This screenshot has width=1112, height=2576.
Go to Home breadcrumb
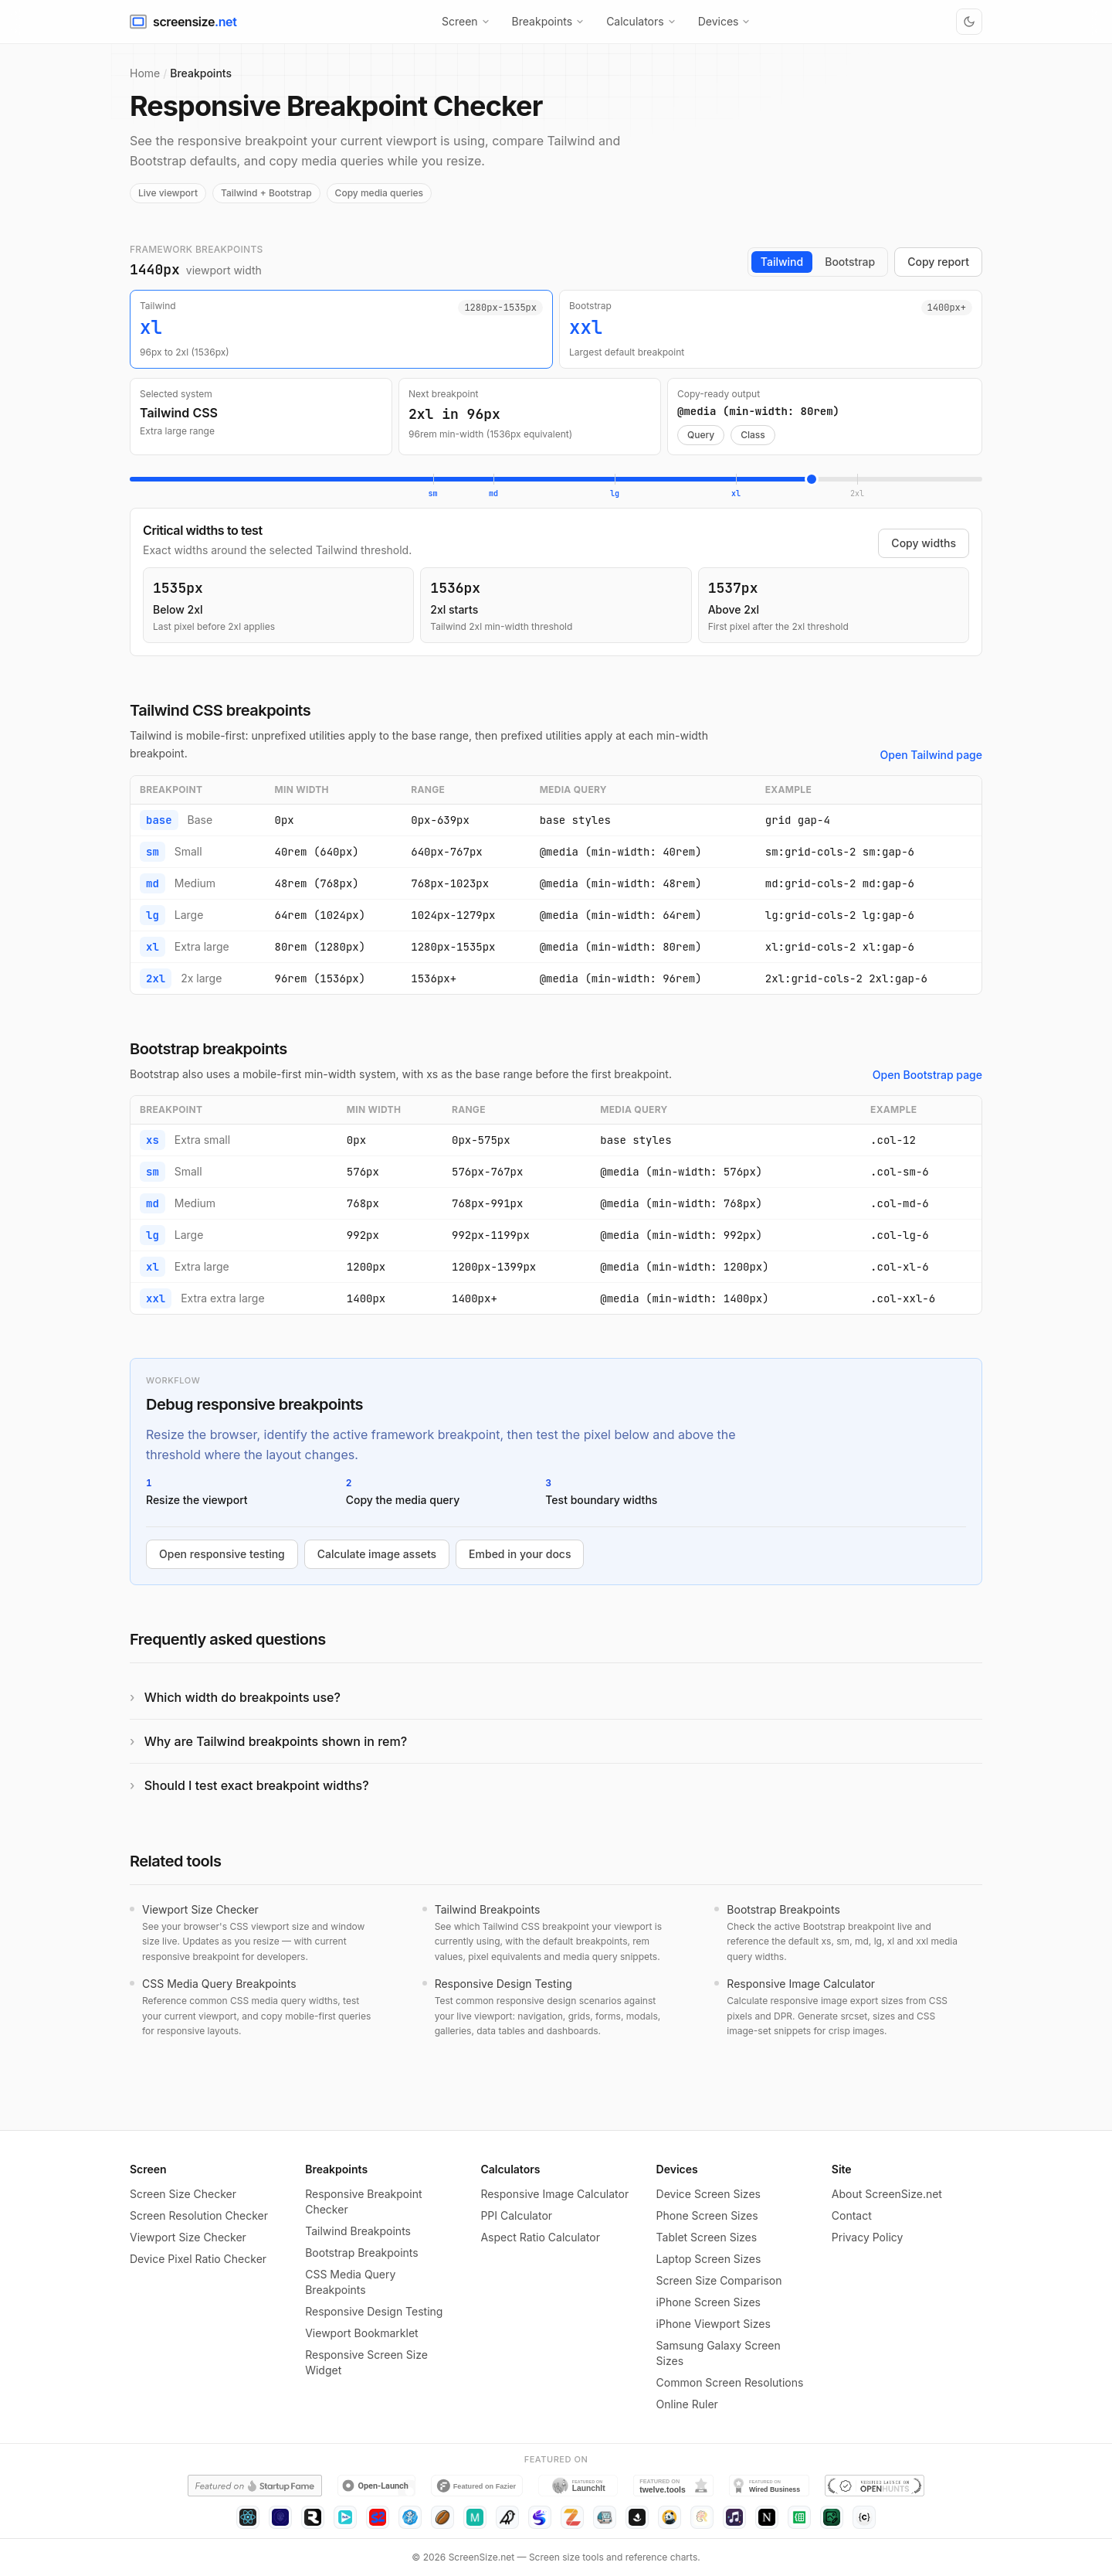click(145, 73)
